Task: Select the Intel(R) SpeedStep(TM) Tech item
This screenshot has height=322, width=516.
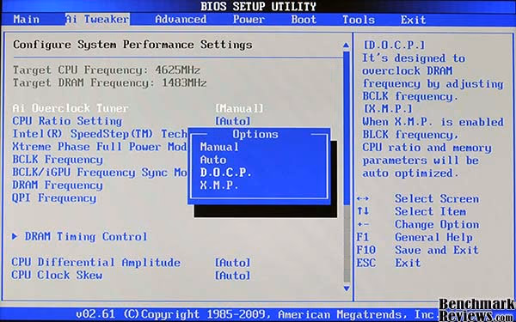Action: (100, 134)
